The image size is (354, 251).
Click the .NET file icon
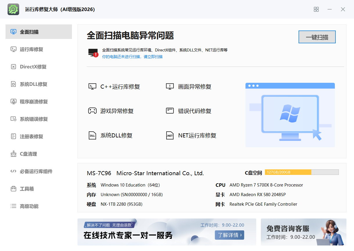(170, 135)
